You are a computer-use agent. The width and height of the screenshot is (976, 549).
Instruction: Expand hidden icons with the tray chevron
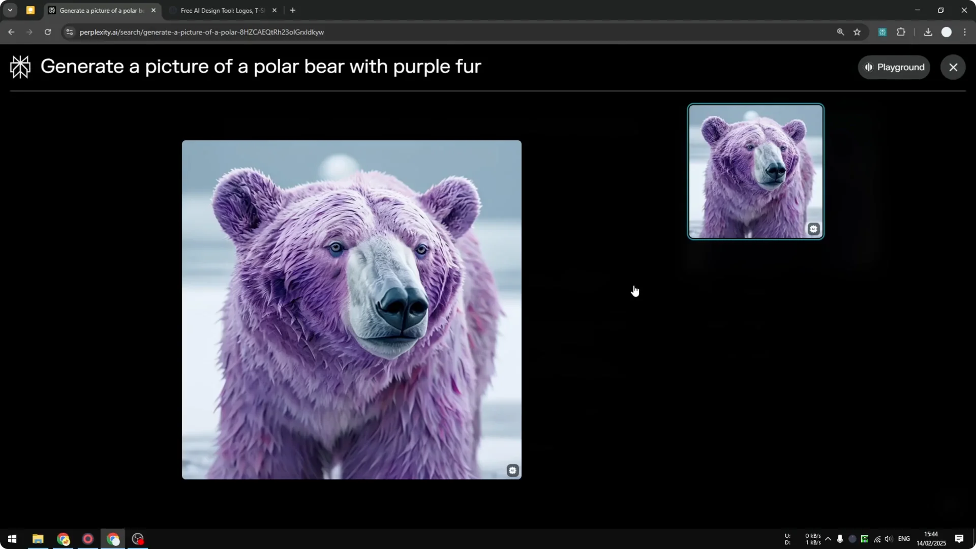pyautogui.click(x=829, y=539)
